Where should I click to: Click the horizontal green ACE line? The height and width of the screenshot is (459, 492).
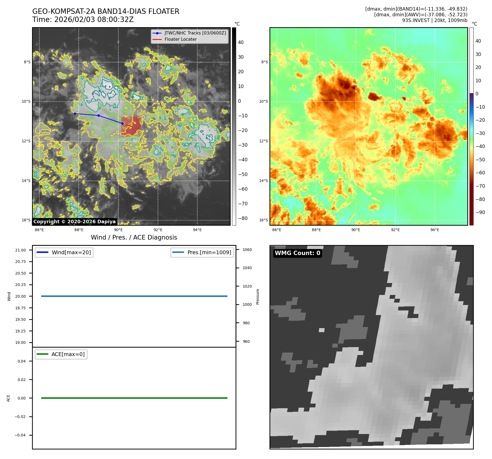[x=134, y=398]
